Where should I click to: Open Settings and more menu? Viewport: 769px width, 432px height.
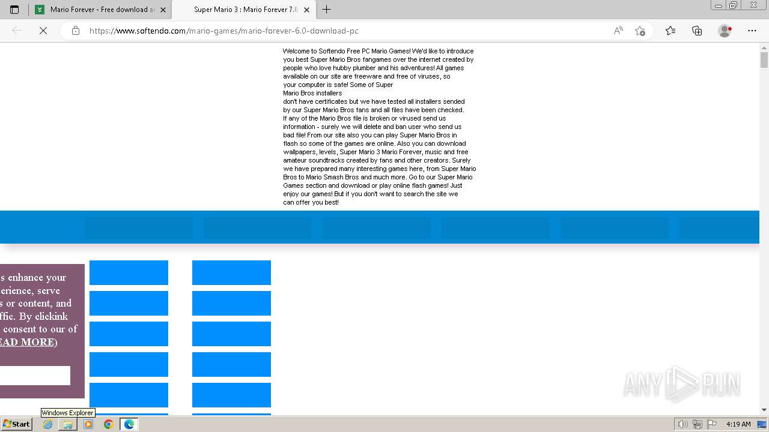tap(752, 31)
